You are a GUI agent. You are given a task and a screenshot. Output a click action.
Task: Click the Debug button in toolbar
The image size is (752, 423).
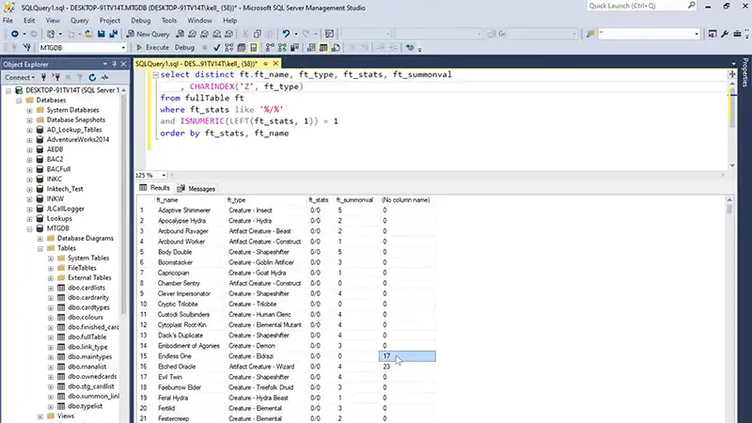(184, 47)
